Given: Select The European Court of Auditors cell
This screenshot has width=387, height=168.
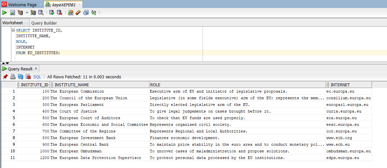Looking at the screenshot, I should pyautogui.click(x=100, y=118).
